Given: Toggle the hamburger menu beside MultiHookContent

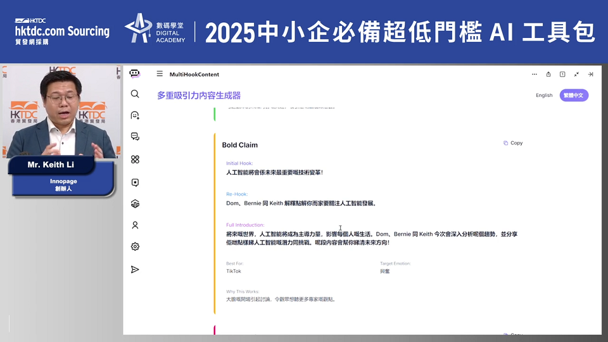Looking at the screenshot, I should (x=160, y=74).
